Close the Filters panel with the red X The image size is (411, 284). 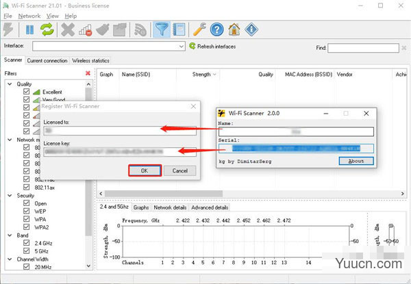click(88, 73)
